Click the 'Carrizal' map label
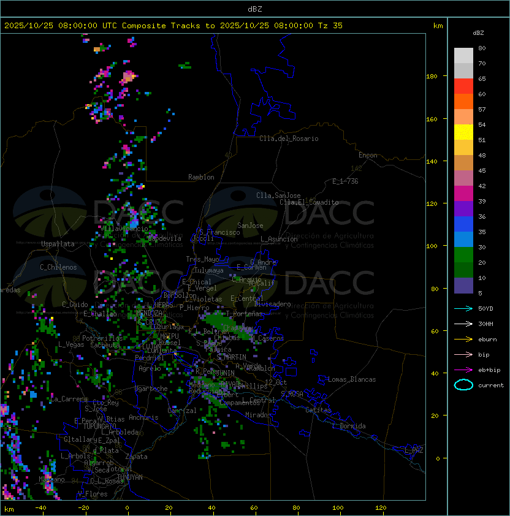510x516 pixels. tap(181, 411)
